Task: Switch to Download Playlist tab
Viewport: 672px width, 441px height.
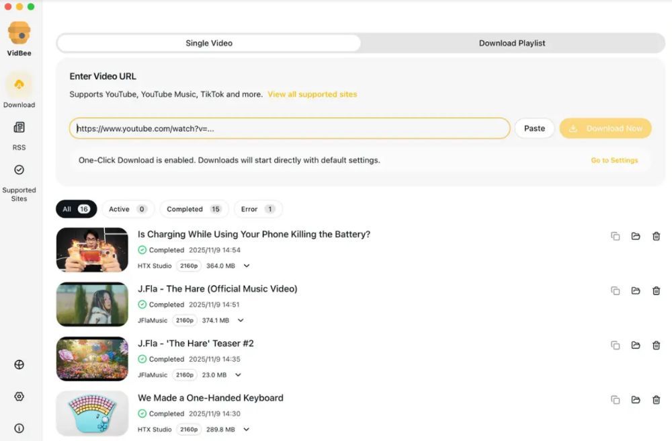Action: coord(511,43)
